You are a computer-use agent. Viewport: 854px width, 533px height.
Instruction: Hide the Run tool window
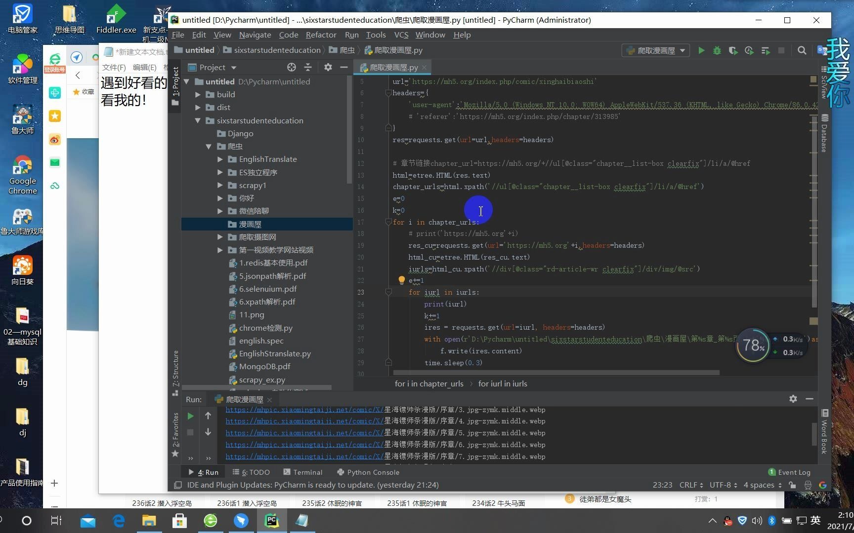coord(810,399)
